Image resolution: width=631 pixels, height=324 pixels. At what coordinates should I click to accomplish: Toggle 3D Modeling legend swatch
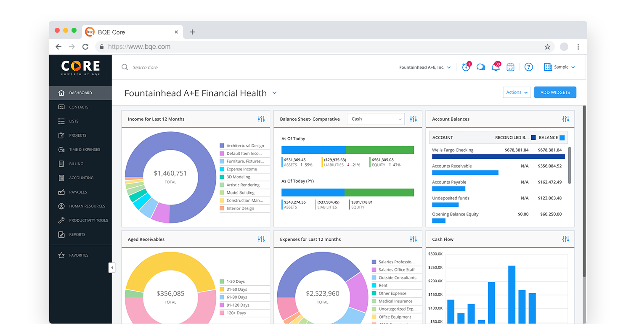click(x=222, y=177)
